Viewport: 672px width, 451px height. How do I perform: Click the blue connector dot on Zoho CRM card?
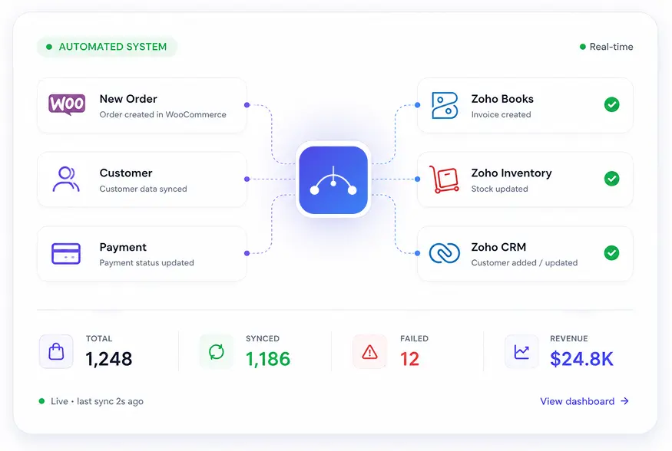coord(418,253)
